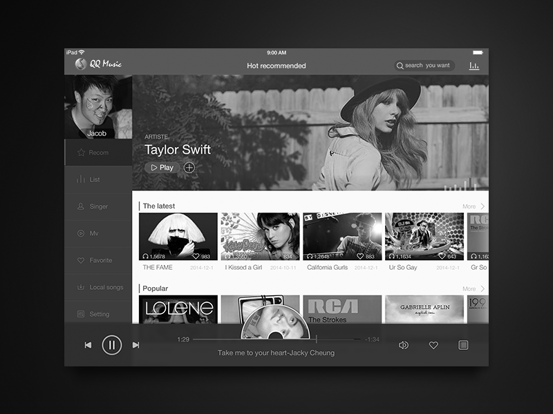The width and height of the screenshot is (553, 414).
Task: Skip to the previous track
Action: point(88,345)
